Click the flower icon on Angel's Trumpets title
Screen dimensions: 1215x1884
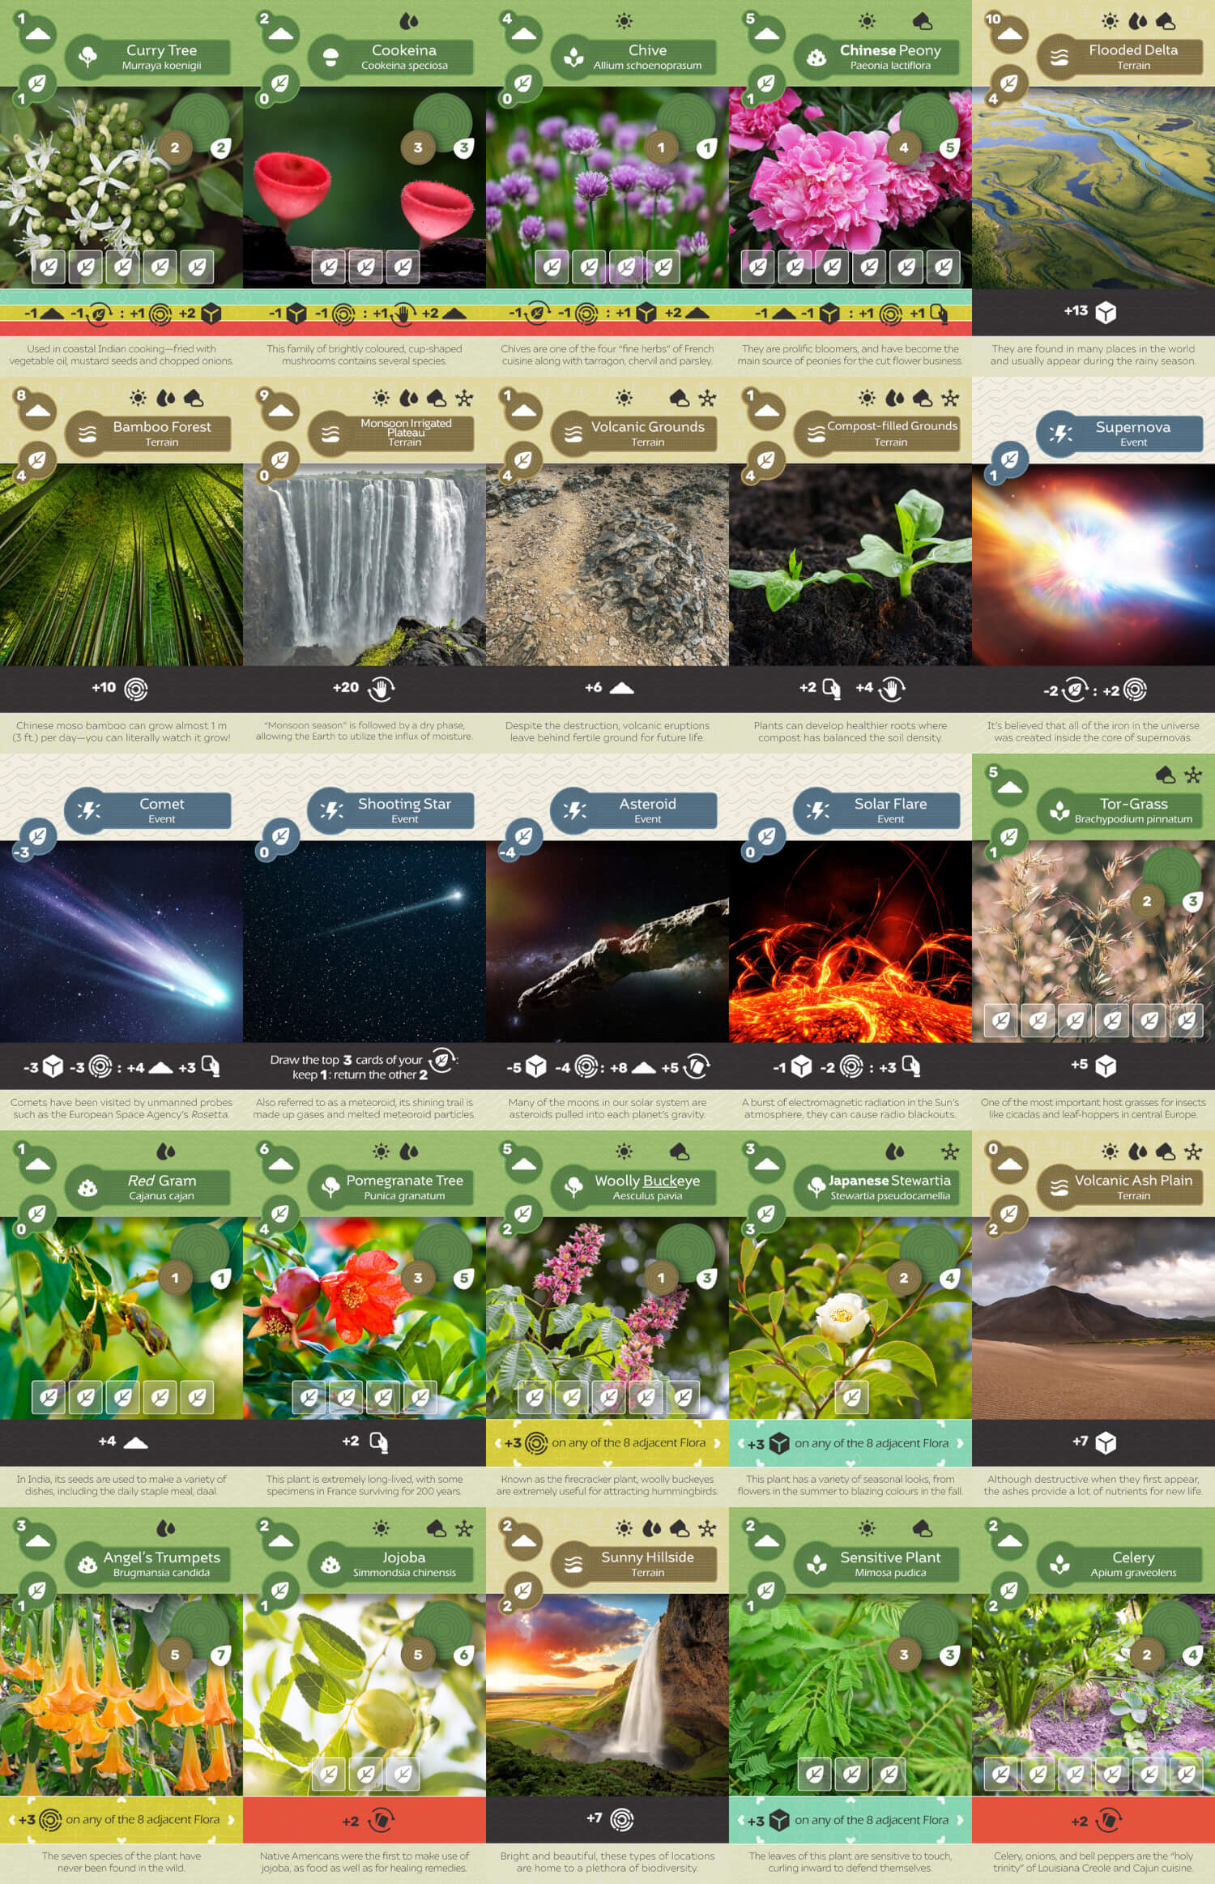[x=87, y=1564]
